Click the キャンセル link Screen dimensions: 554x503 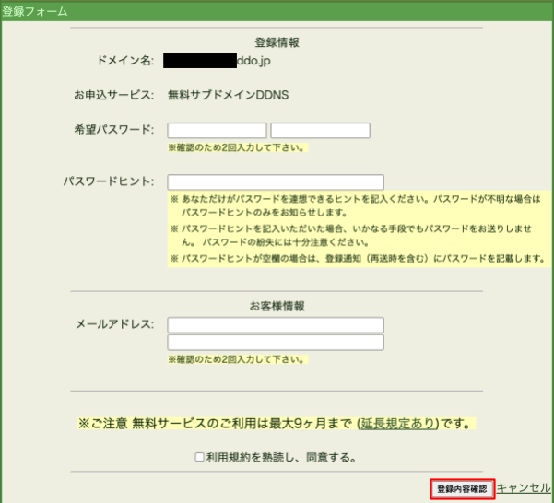525,487
